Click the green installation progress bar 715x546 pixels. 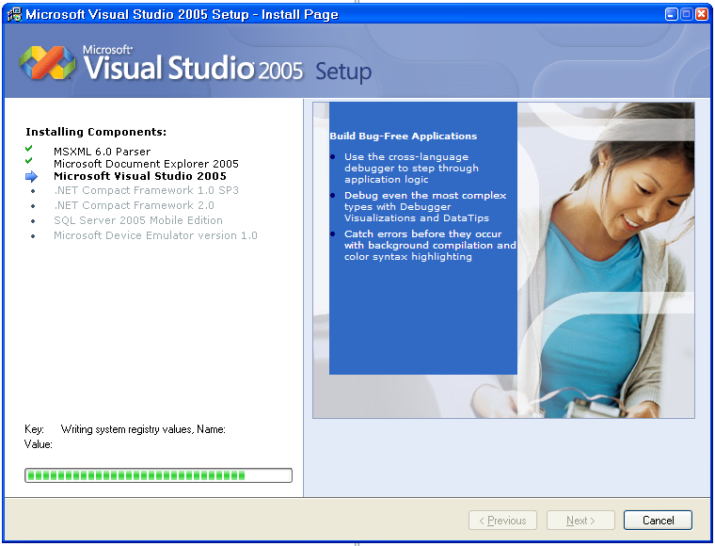click(x=158, y=475)
